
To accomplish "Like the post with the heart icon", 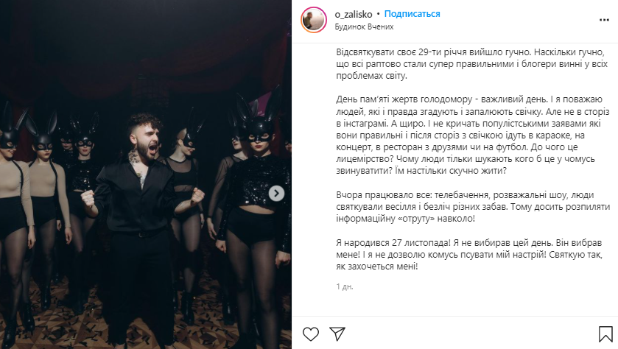I will [x=311, y=334].
